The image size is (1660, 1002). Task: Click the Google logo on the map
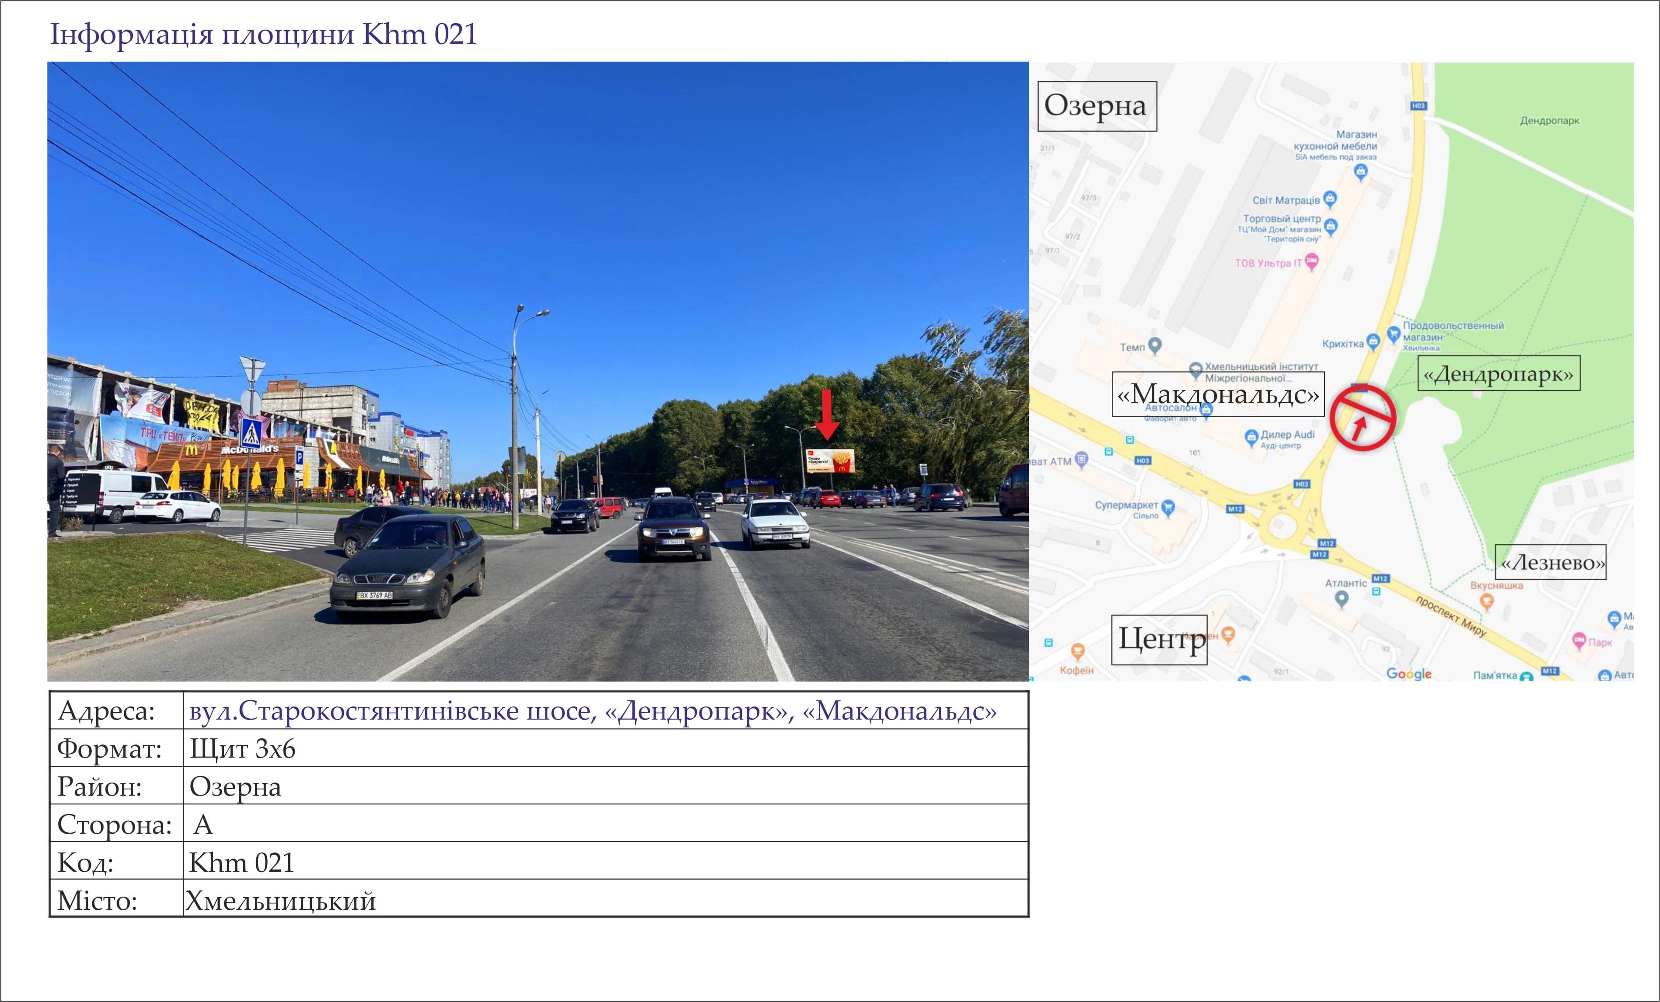[x=1409, y=673]
